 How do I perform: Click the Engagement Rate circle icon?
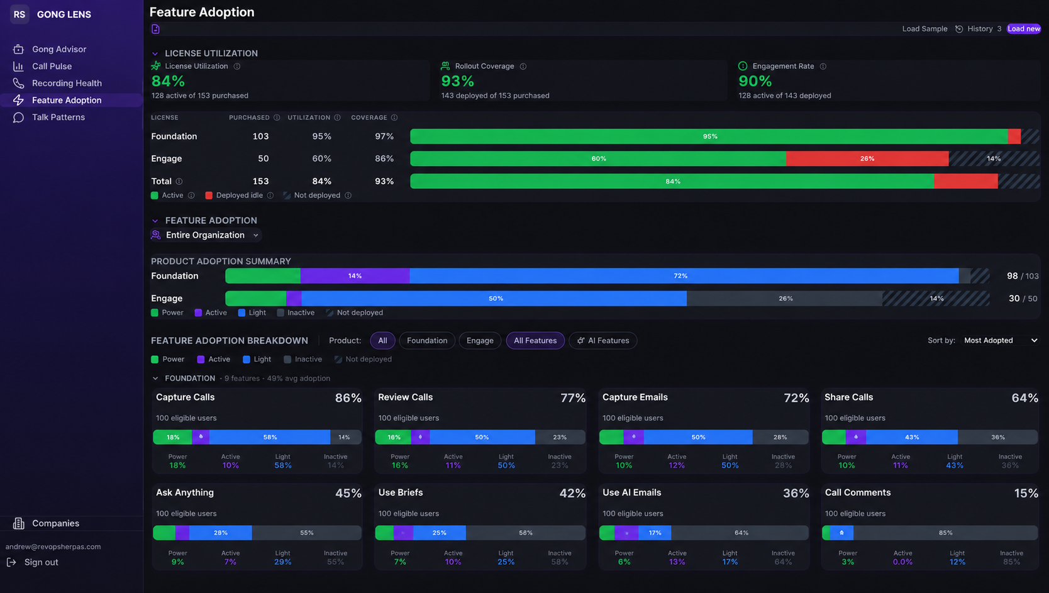point(743,66)
